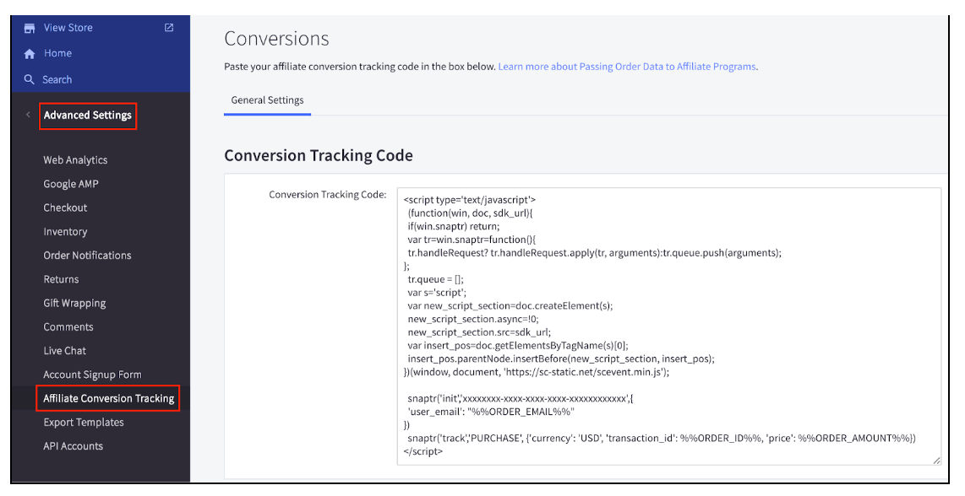Click the 'new_script_section.async=!0;' line

pos(473,319)
